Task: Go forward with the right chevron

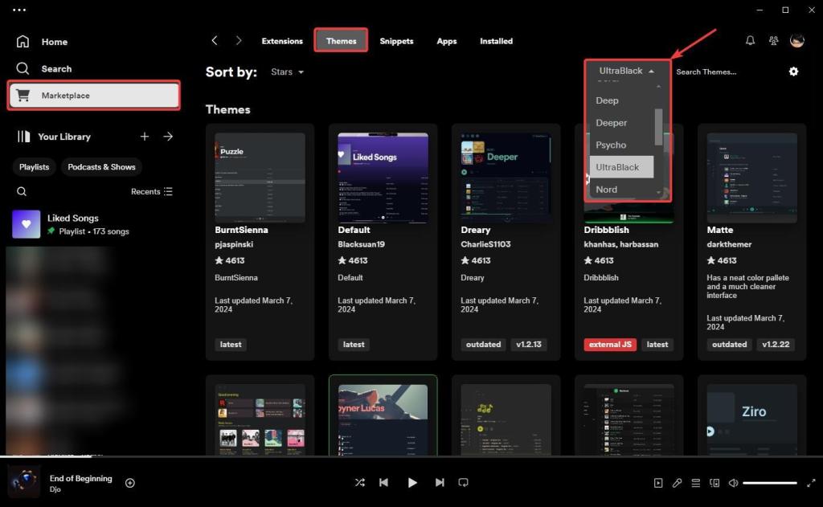Action: click(239, 40)
